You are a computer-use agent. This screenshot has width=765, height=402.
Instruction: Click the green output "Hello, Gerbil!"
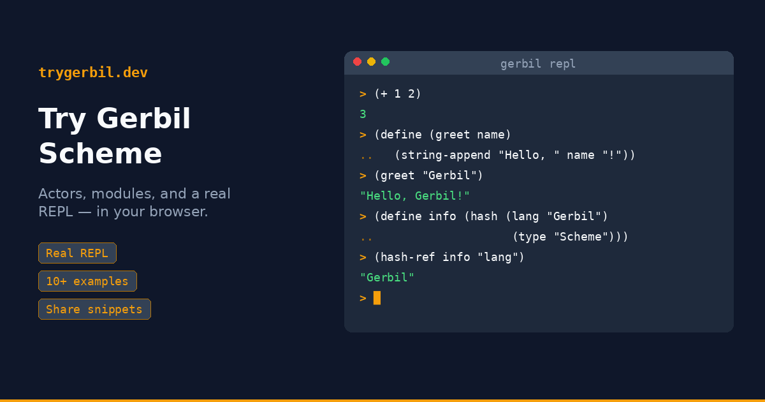415,197
